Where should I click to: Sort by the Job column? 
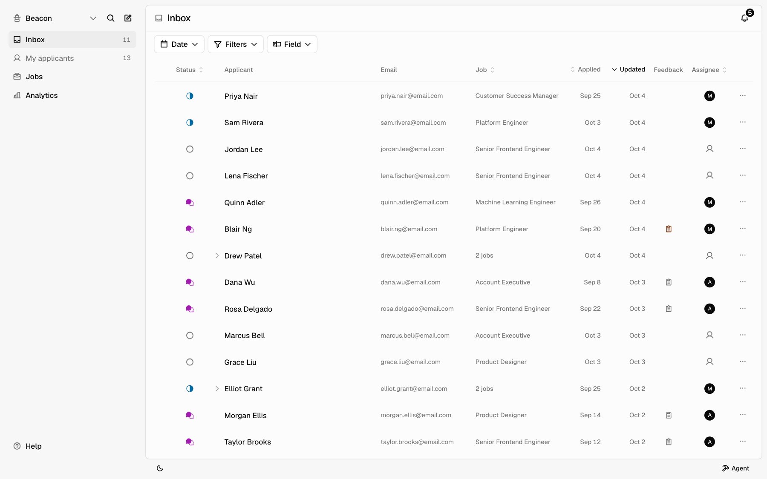[485, 70]
